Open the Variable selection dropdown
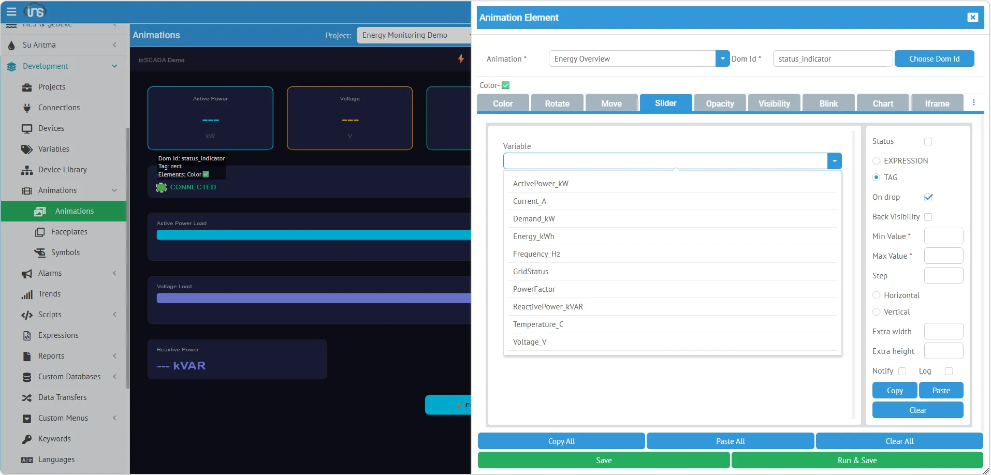The image size is (991, 475). pos(834,161)
